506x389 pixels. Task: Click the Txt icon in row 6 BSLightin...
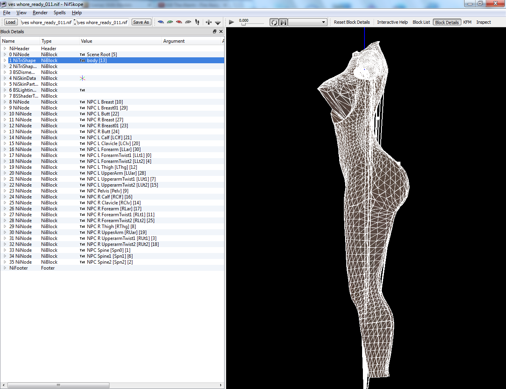(x=82, y=90)
